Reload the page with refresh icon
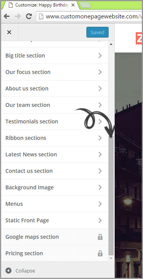The height and width of the screenshot is (279, 143). click(29, 16)
